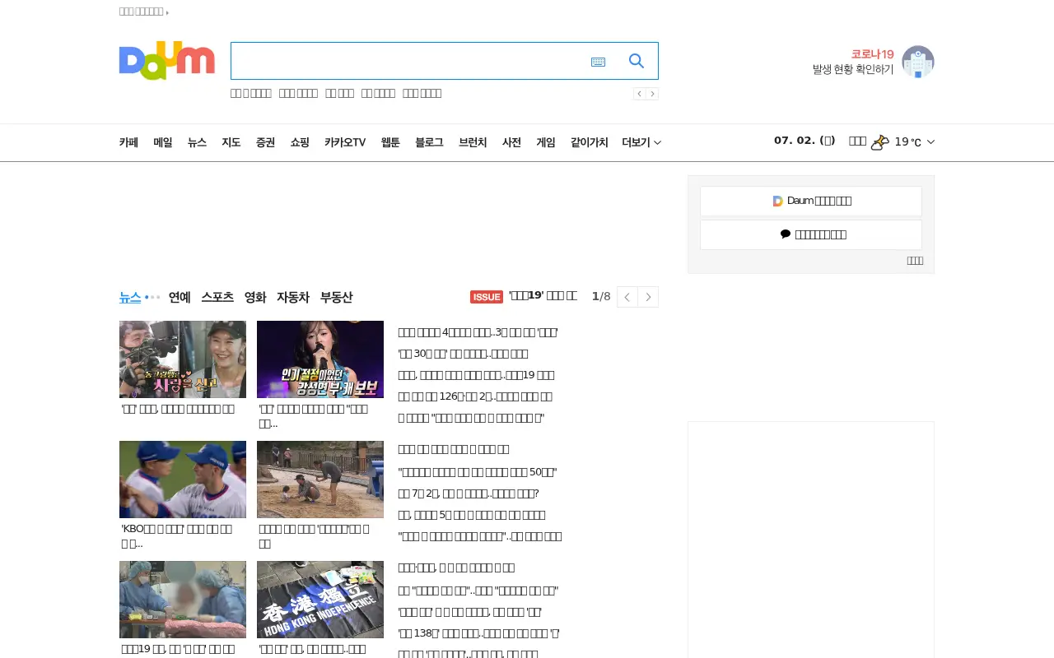1054x658 pixels.
Task: Open the surgery room news thumbnail
Action: pos(183,600)
